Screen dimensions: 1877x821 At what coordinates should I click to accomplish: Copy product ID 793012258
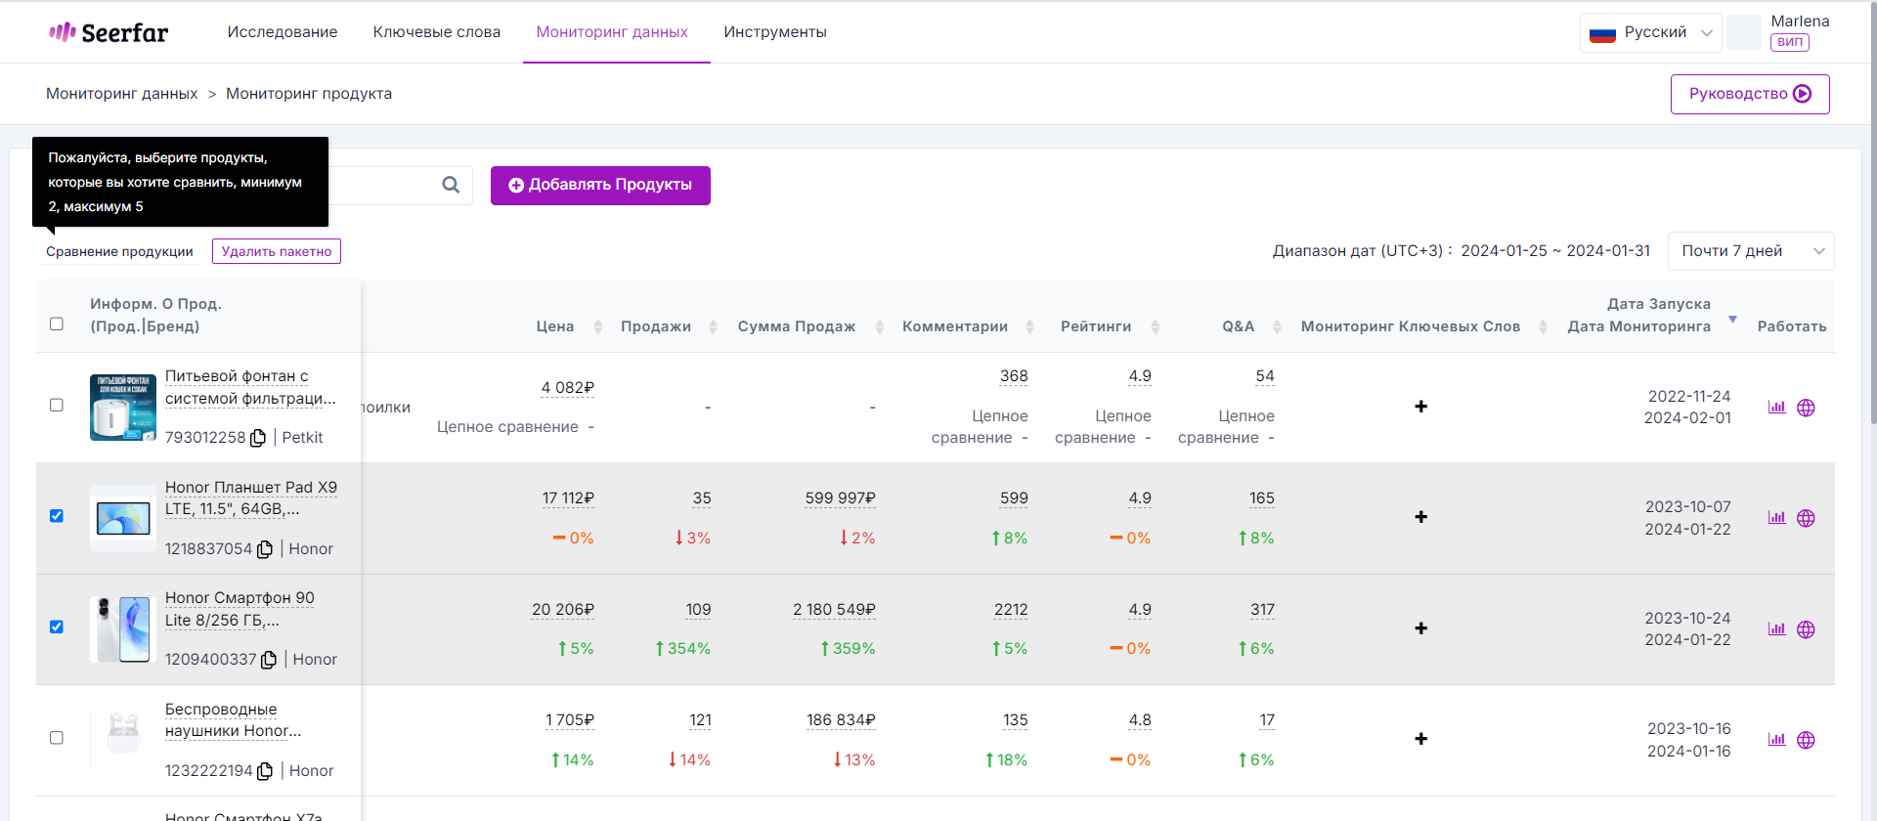(x=258, y=438)
